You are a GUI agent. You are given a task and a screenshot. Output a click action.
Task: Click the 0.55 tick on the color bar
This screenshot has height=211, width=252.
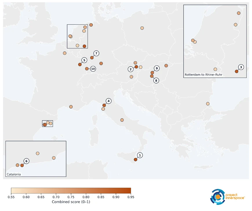pos(11,197)
